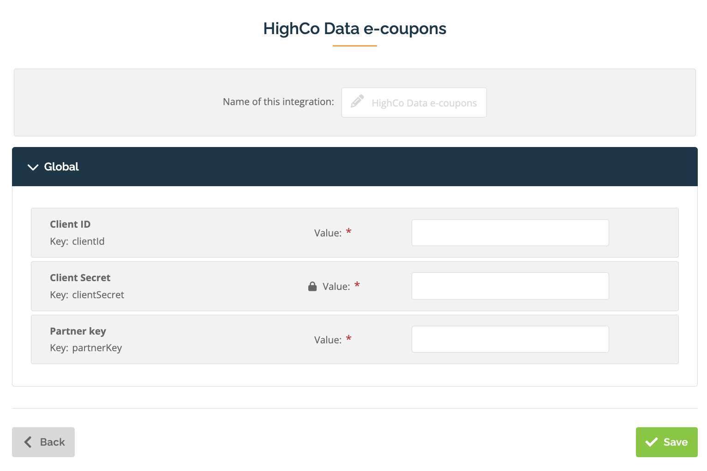707x471 pixels.
Task: Click the lock icon beside Client Secret value
Action: [312, 287]
